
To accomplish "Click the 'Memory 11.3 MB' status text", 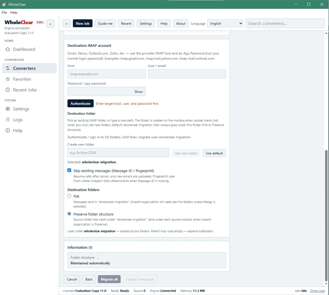I will pyautogui.click(x=193, y=291).
